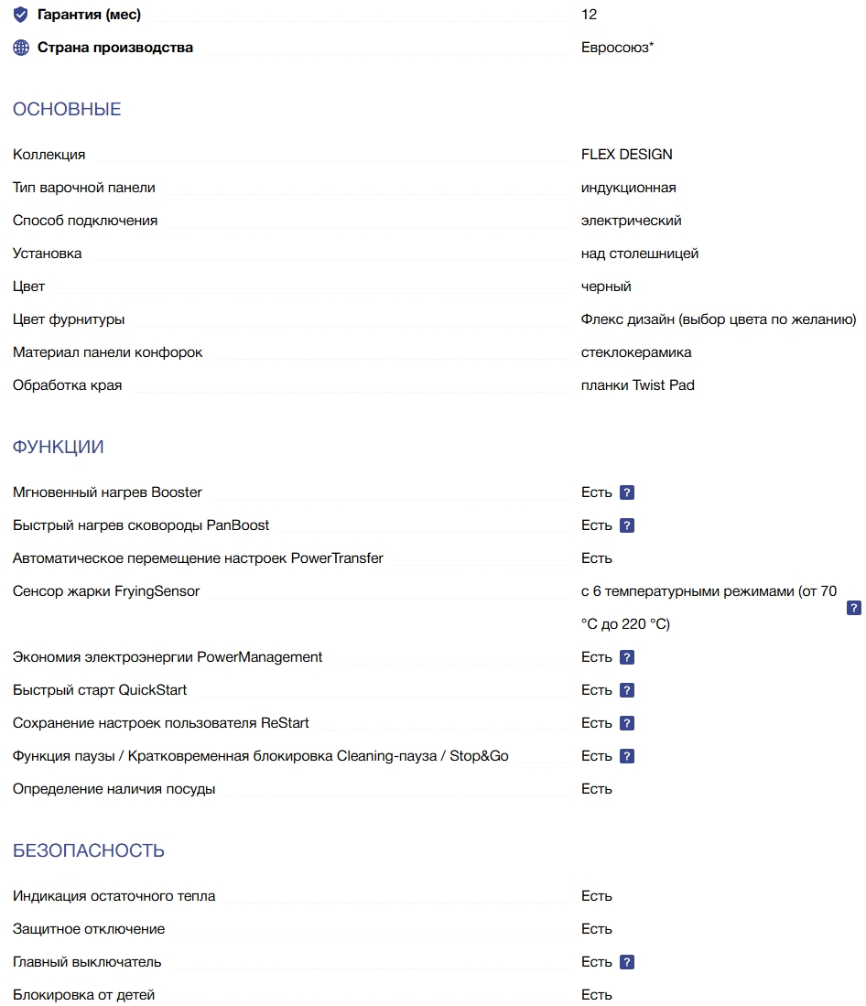866x1006 pixels.
Task: Click the Stop&Go pause function help icon
Action: [x=627, y=756]
